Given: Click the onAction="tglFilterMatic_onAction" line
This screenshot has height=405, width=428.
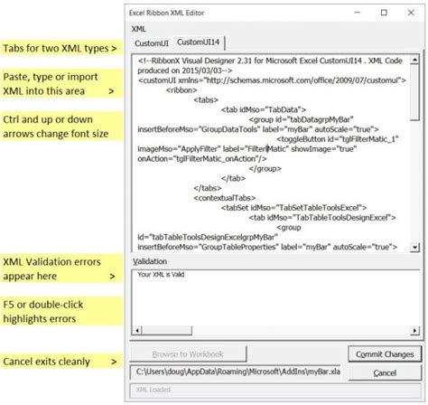Looking at the screenshot, I should [202, 159].
